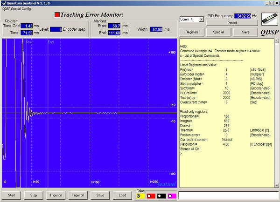The width and height of the screenshot is (280, 202).
Task: Enable trigger with Triger on button
Action: coord(56,195)
